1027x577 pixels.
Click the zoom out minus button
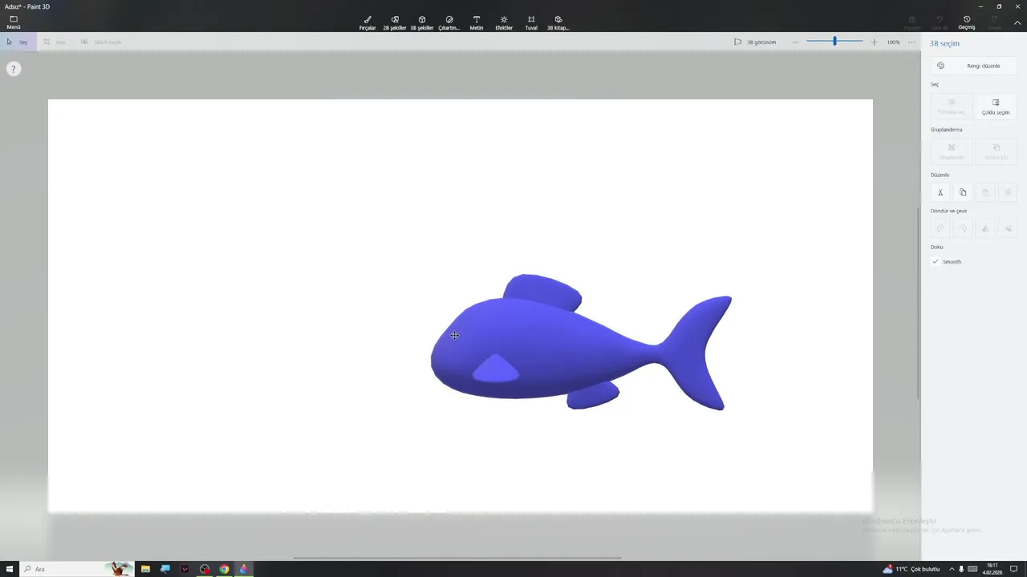795,42
